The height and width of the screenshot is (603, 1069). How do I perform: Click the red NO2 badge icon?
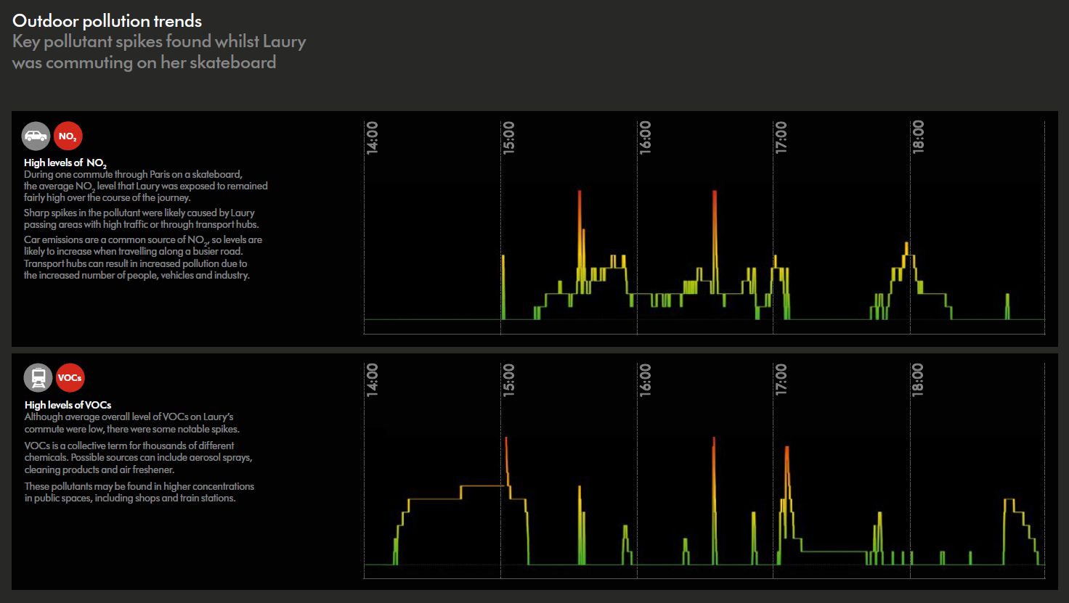(x=68, y=136)
